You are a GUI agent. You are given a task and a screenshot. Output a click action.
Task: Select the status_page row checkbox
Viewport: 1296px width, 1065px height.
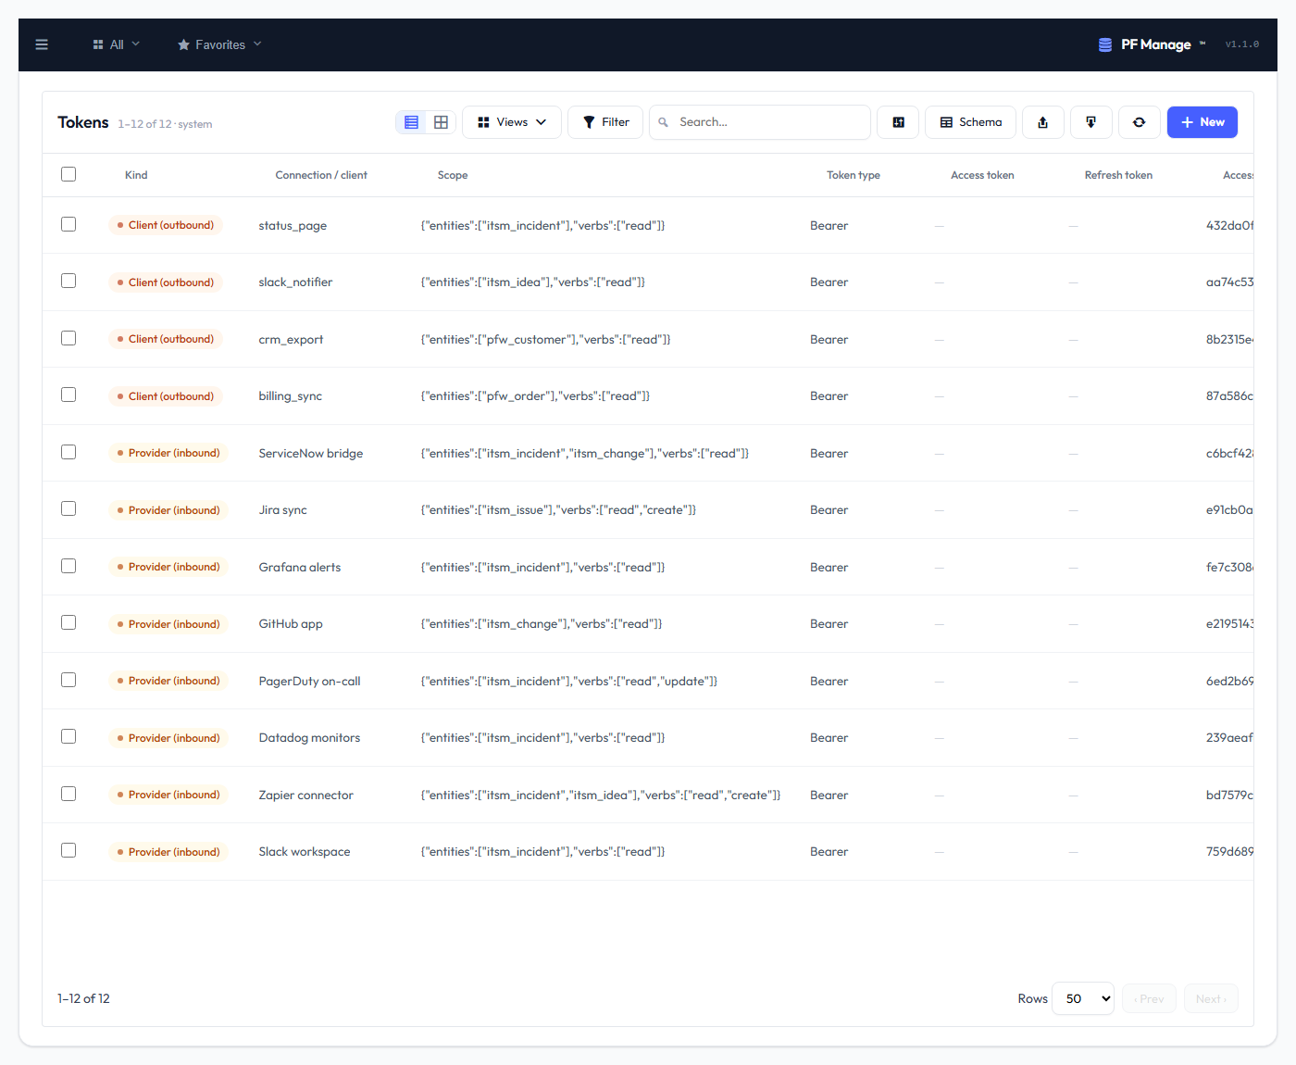point(69,224)
